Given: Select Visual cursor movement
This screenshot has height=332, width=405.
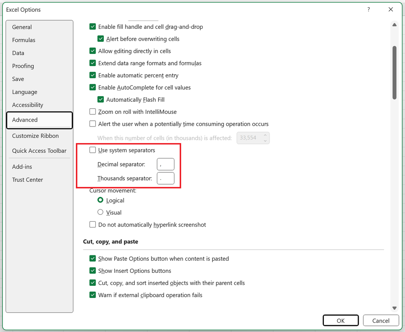Looking at the screenshot, I should 100,212.
